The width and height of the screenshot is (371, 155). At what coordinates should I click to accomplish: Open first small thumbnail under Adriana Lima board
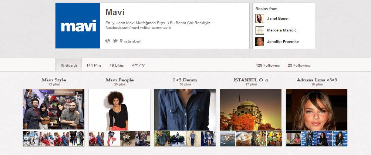pos(293,138)
